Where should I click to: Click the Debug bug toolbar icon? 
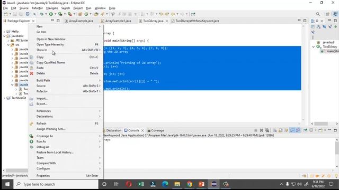tap(41, 14)
